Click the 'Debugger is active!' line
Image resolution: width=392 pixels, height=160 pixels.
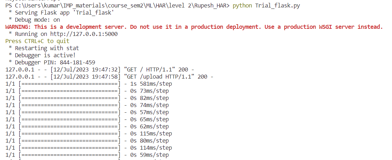tap(42, 55)
